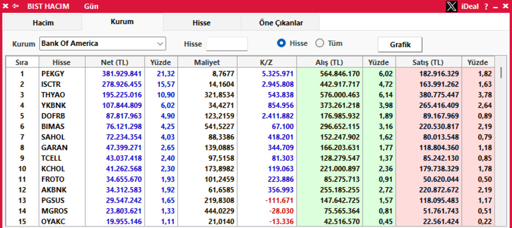Sort by the Maliyet column header
Viewport: 512px width, 228px height.
pyautogui.click(x=207, y=63)
